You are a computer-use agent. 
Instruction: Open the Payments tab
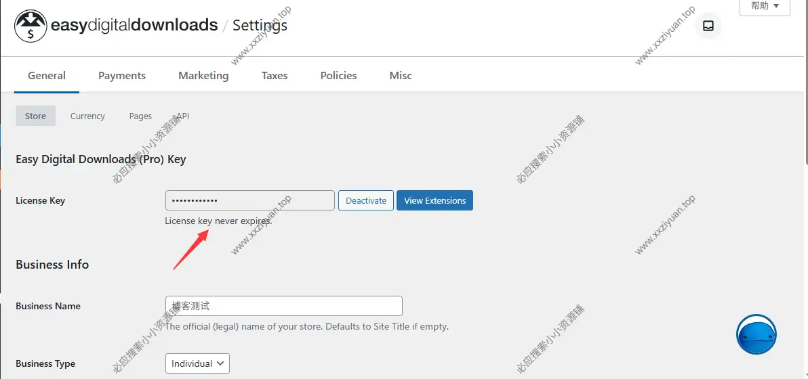(122, 76)
